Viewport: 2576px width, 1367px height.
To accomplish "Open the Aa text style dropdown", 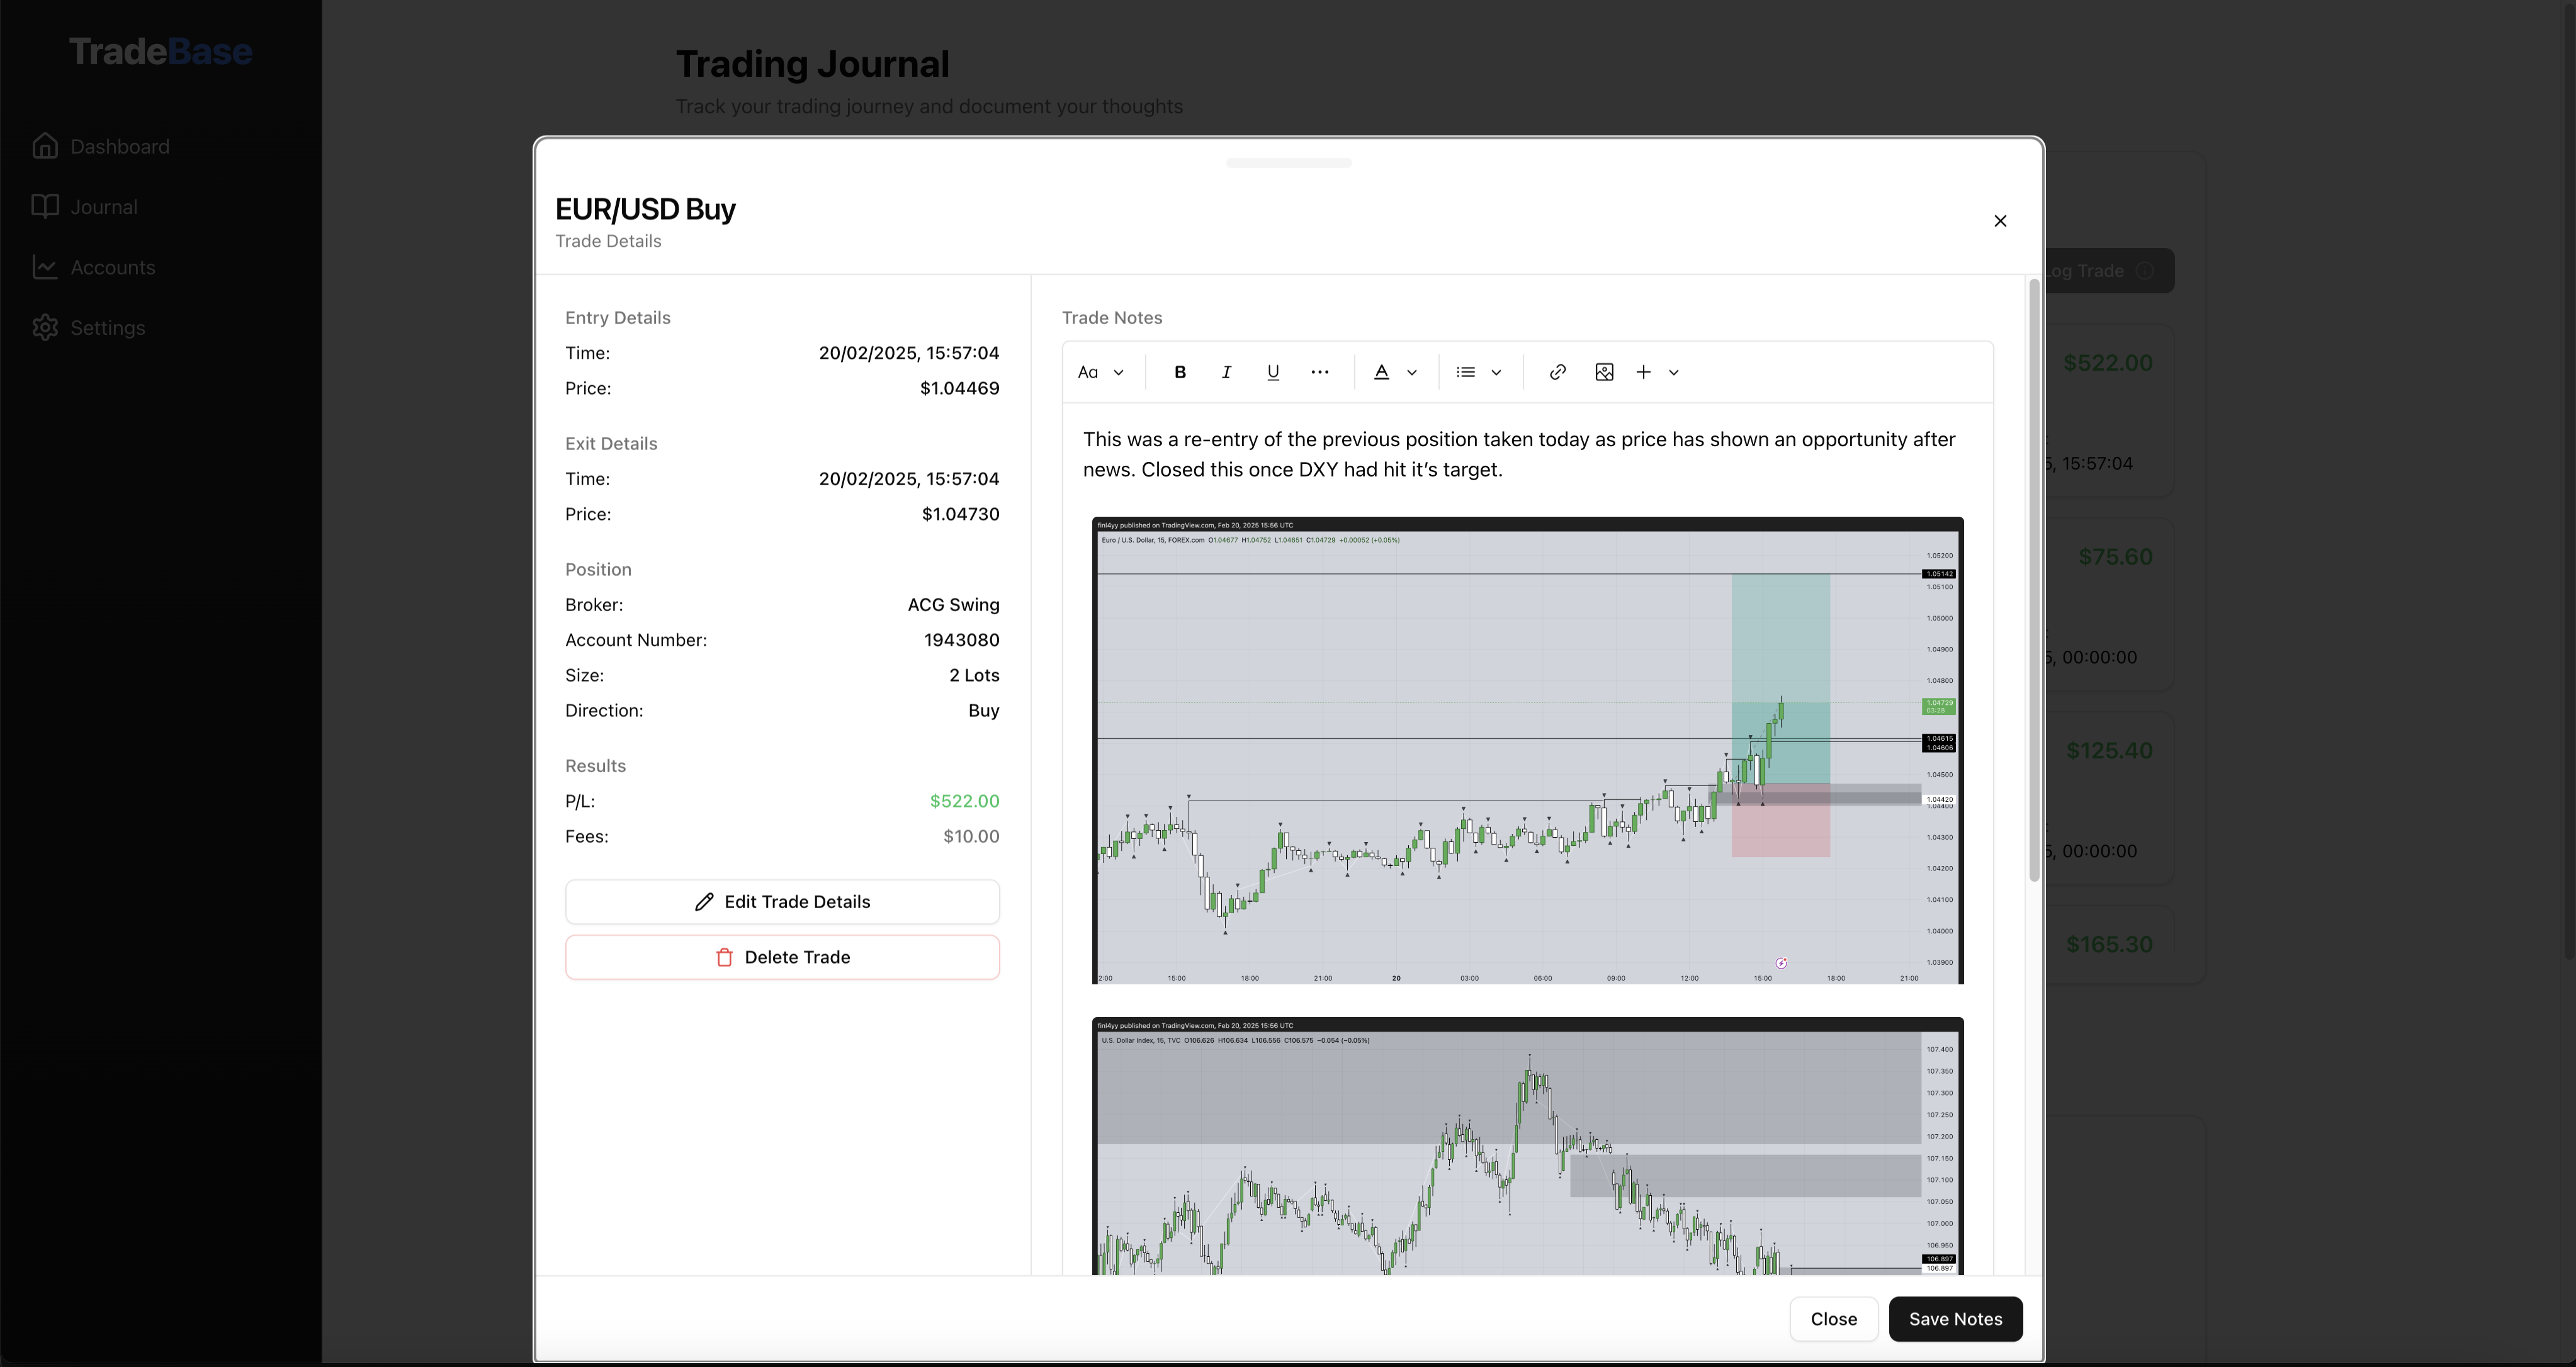I will [x=1101, y=372].
